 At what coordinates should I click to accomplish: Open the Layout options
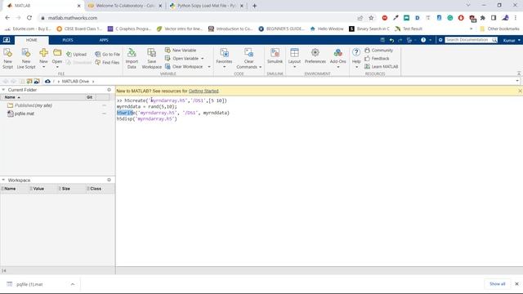(x=294, y=58)
